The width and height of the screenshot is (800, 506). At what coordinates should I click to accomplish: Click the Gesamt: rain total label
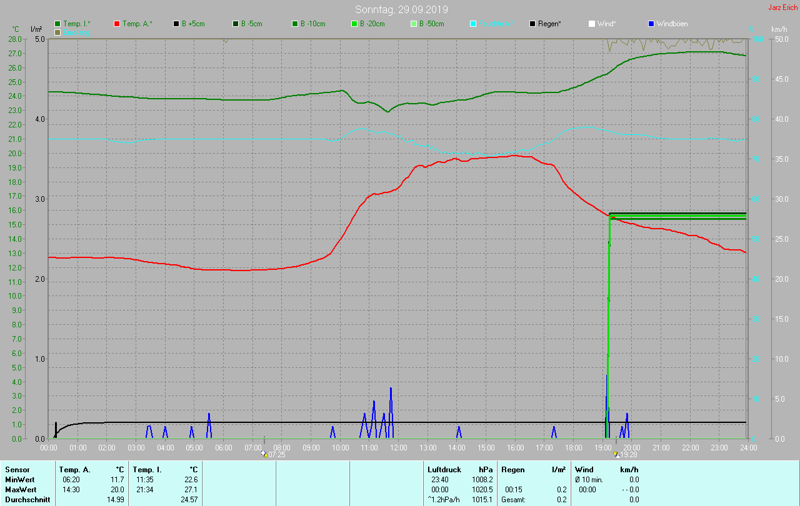point(513,500)
